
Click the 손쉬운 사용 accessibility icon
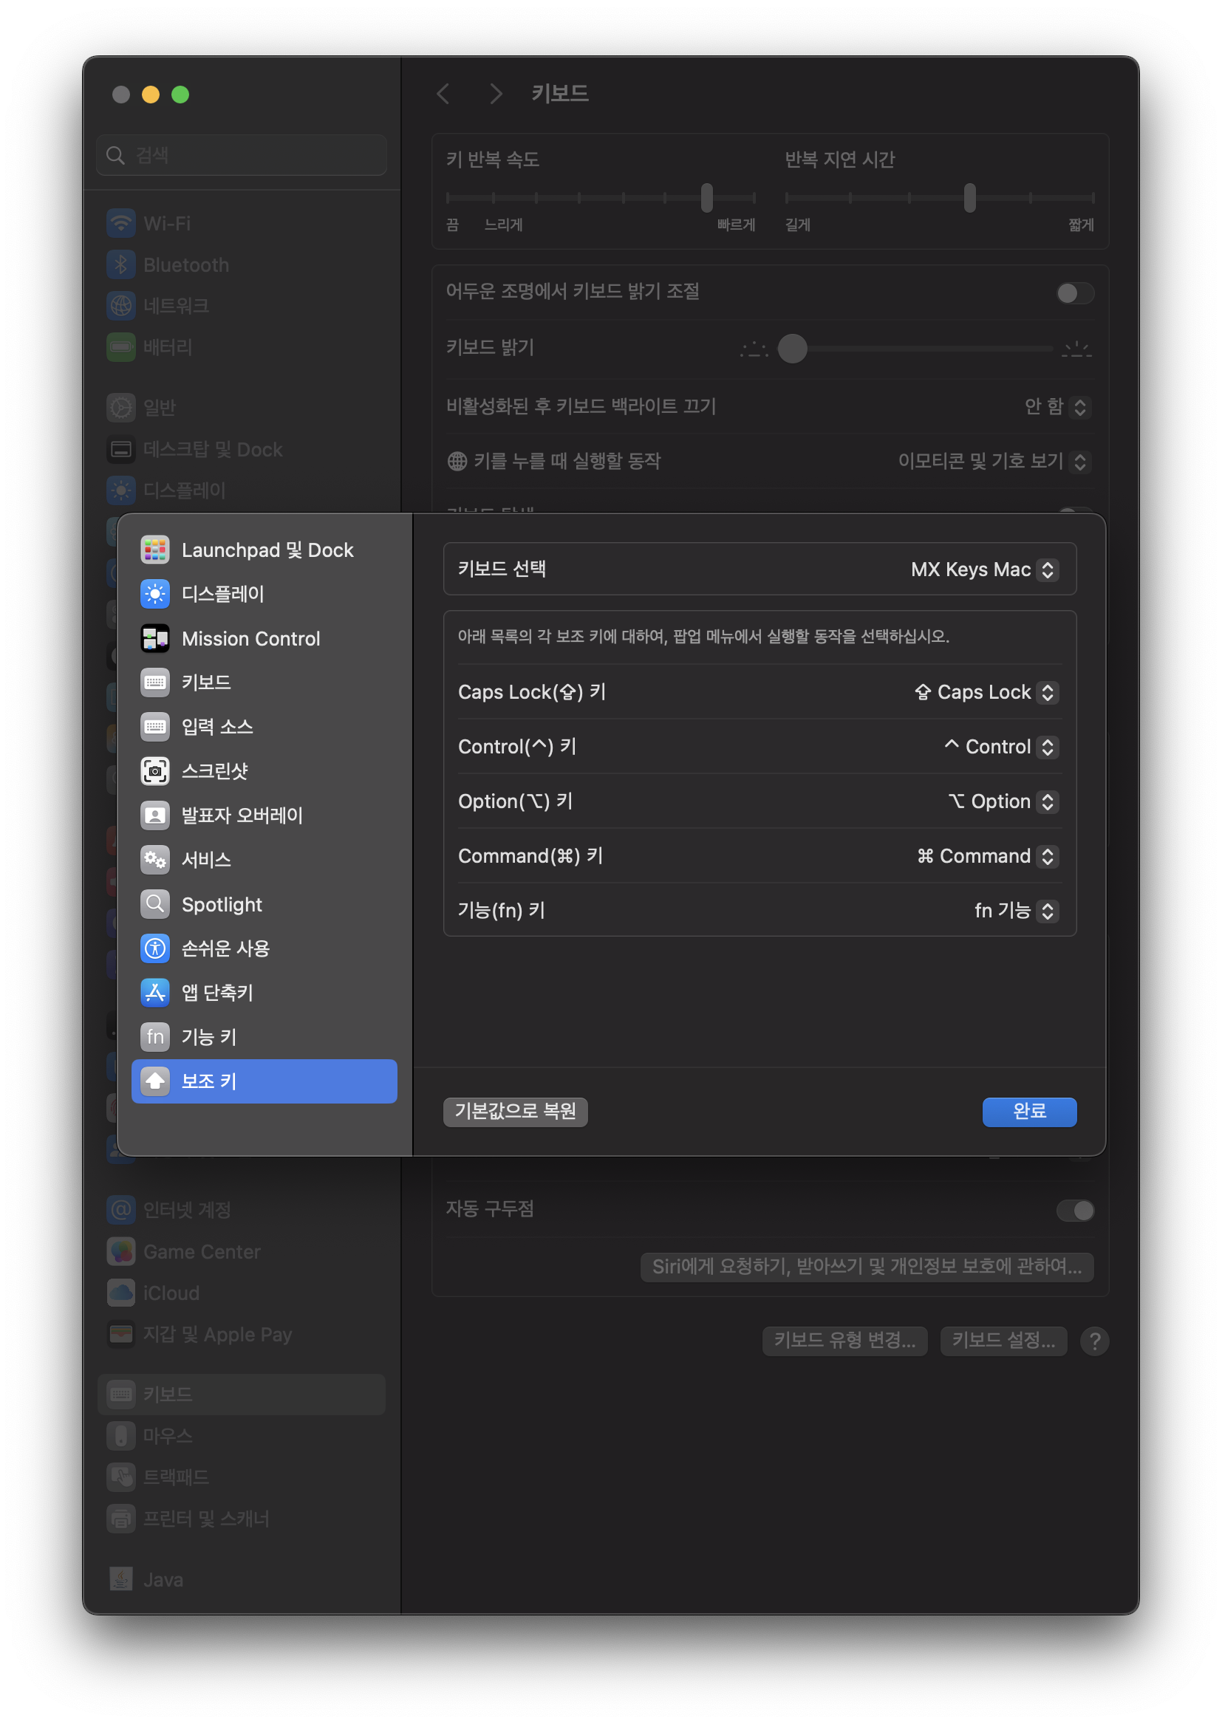point(155,948)
